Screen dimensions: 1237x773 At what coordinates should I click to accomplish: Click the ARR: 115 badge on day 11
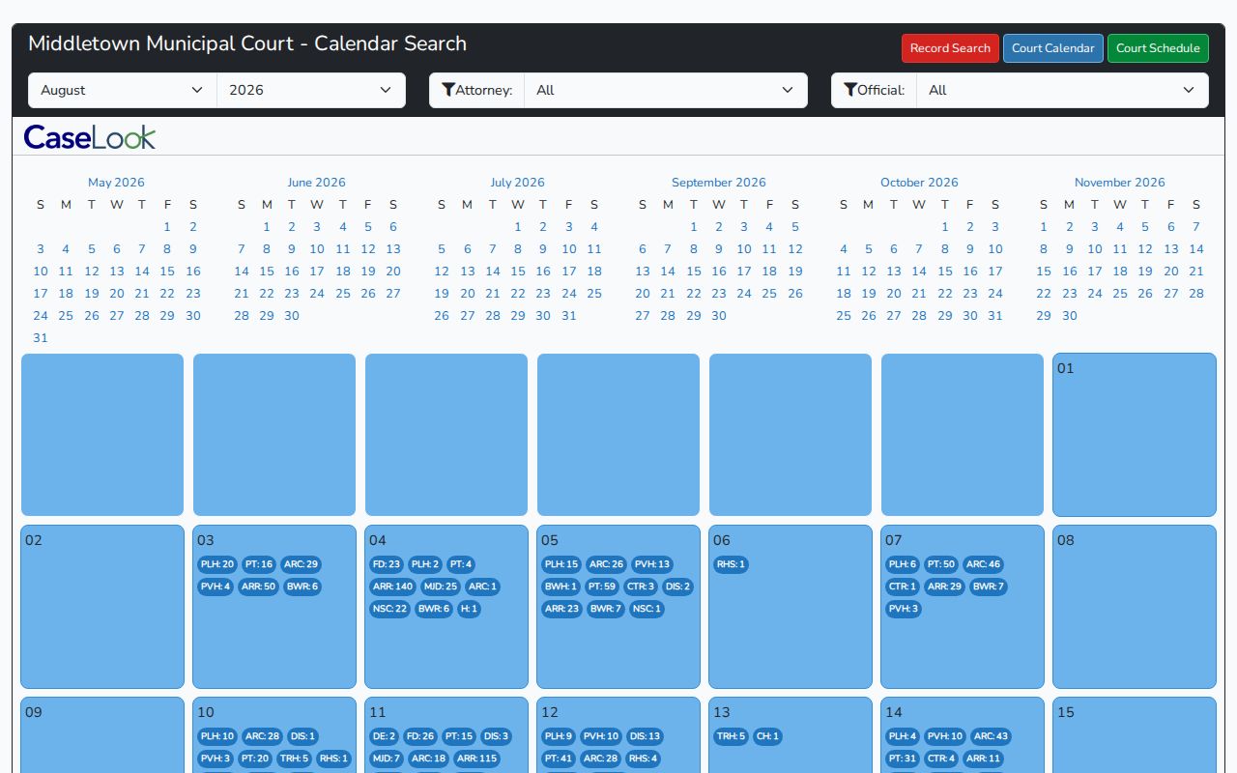(x=476, y=759)
